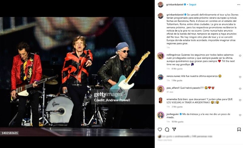Like rollingcircus's comment with its heart
Image resolution: width=243 pixels, height=148 pixels.
click(240, 56)
